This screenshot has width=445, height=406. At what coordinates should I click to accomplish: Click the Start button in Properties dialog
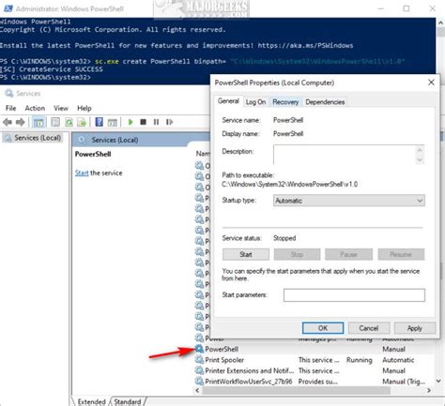(x=246, y=254)
